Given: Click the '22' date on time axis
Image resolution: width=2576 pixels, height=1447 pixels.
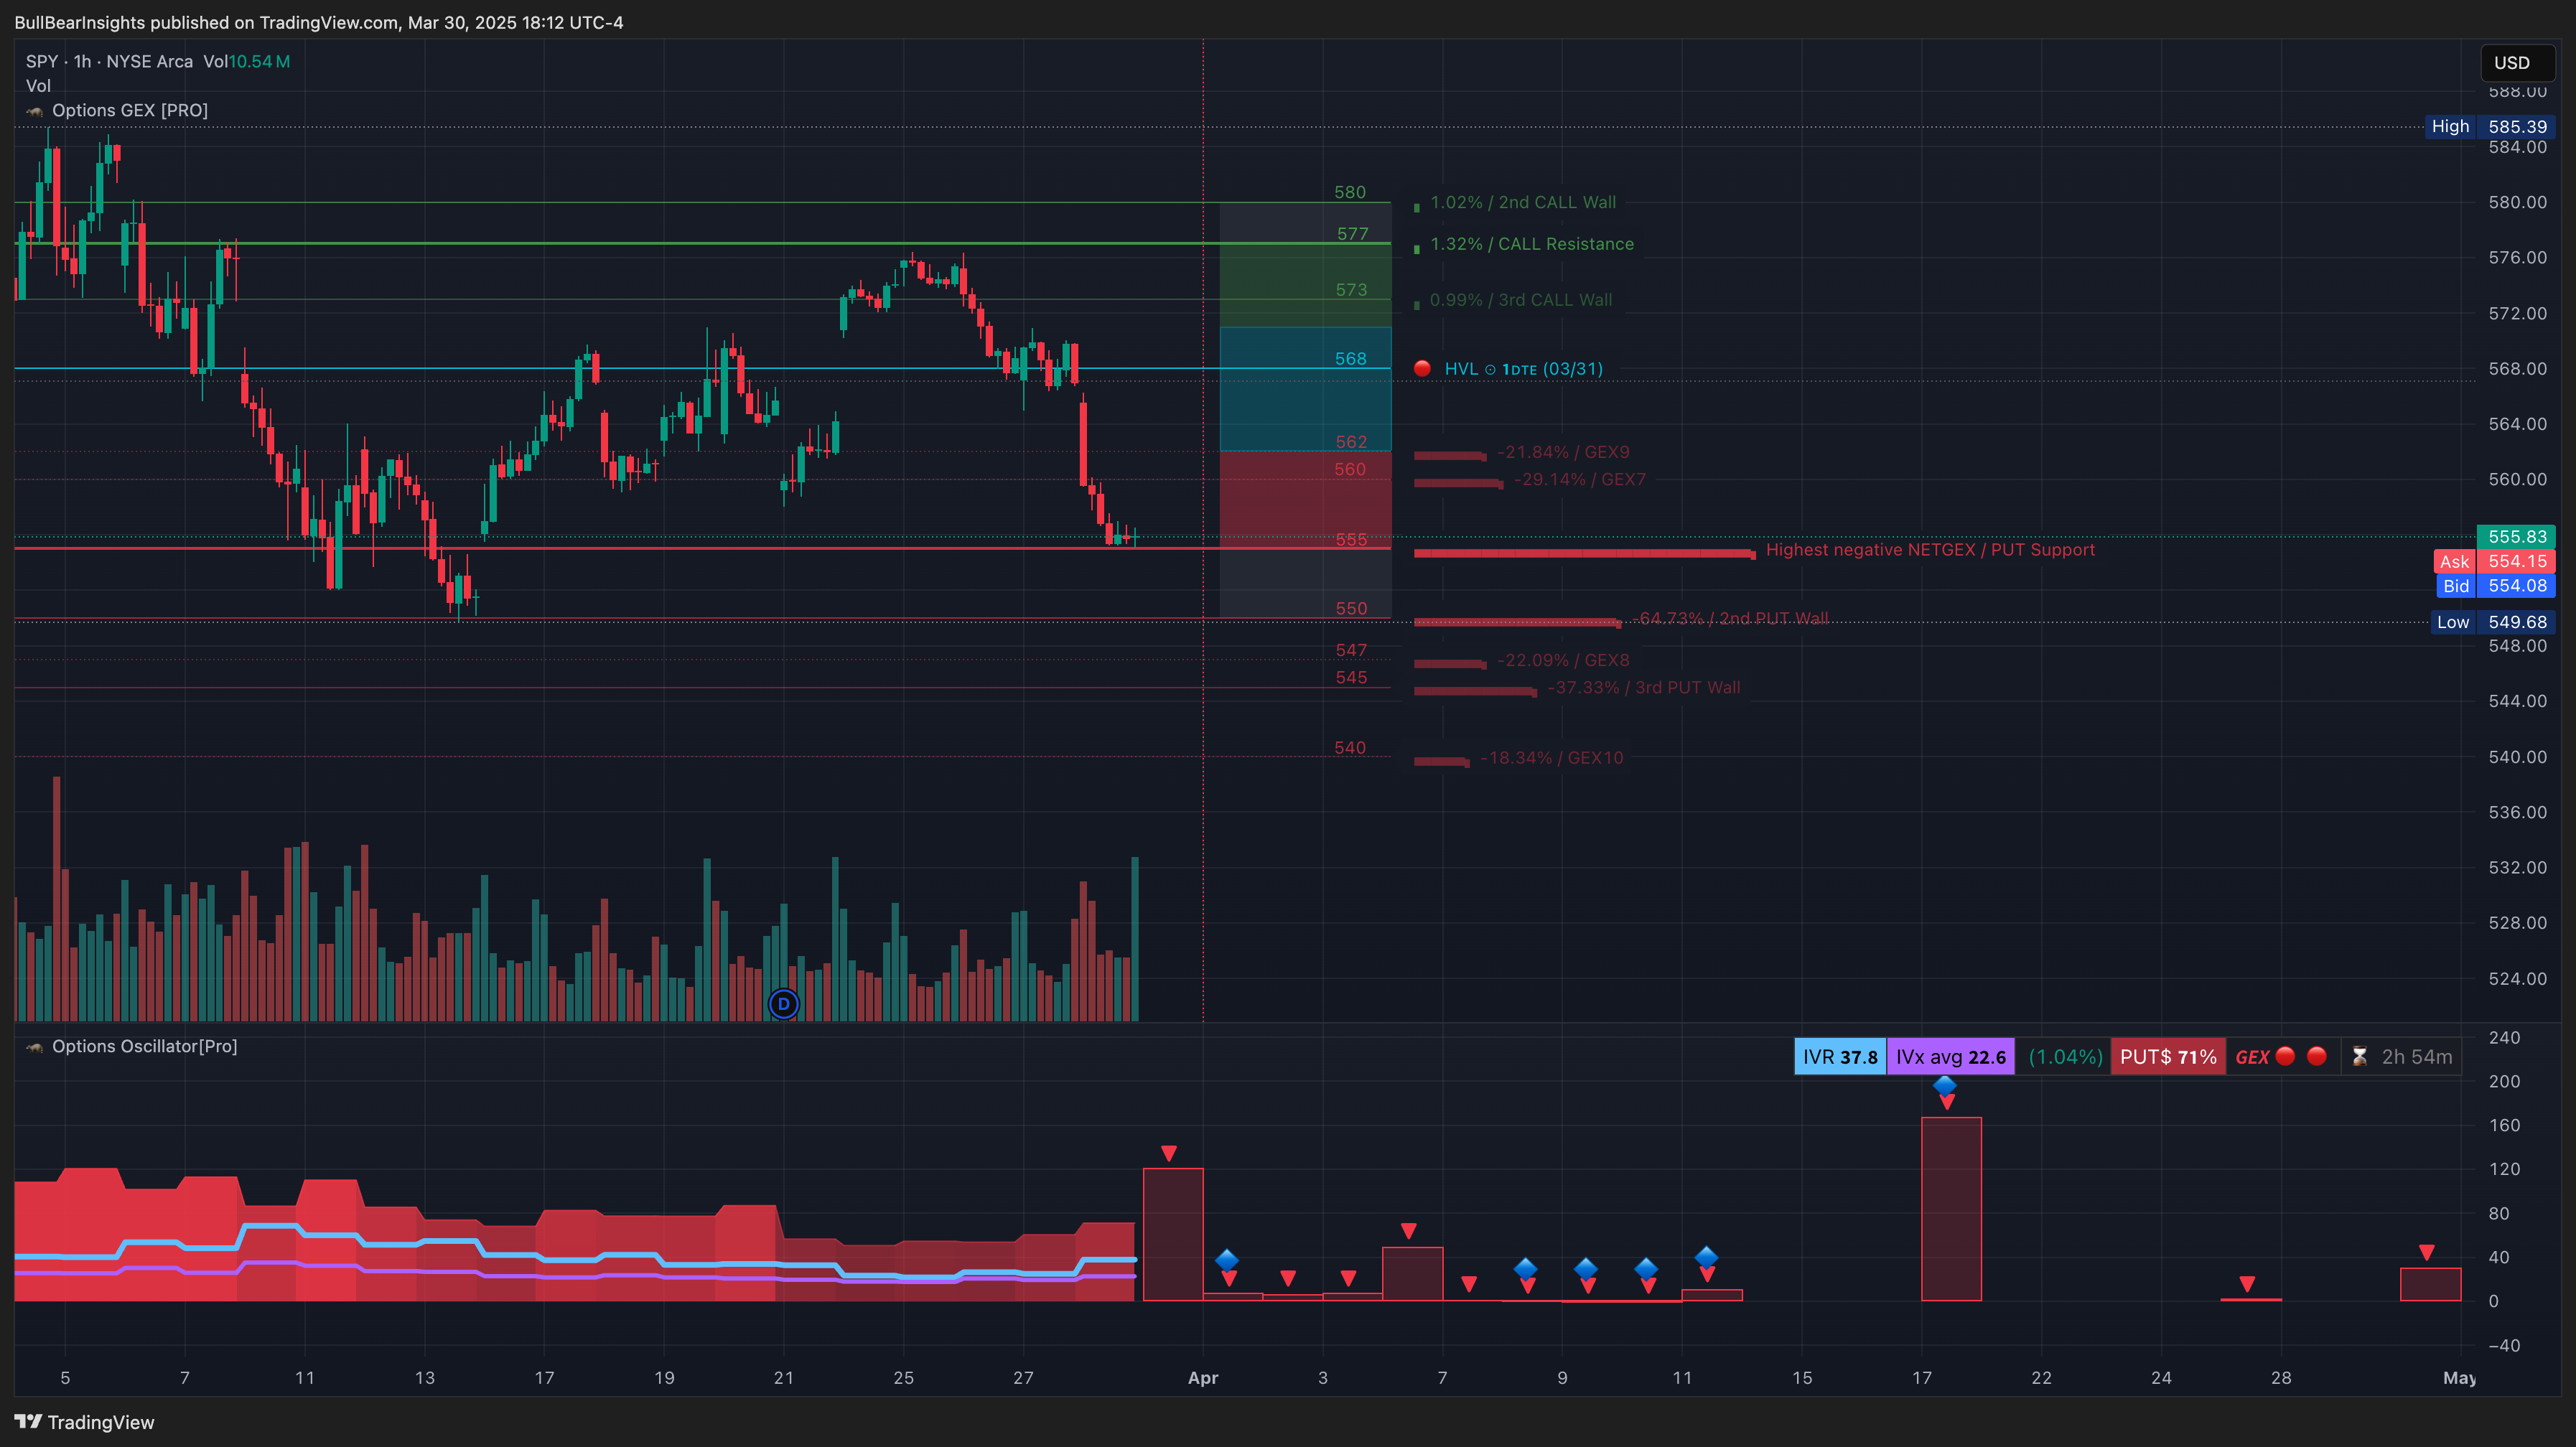Looking at the screenshot, I should 2041,1378.
